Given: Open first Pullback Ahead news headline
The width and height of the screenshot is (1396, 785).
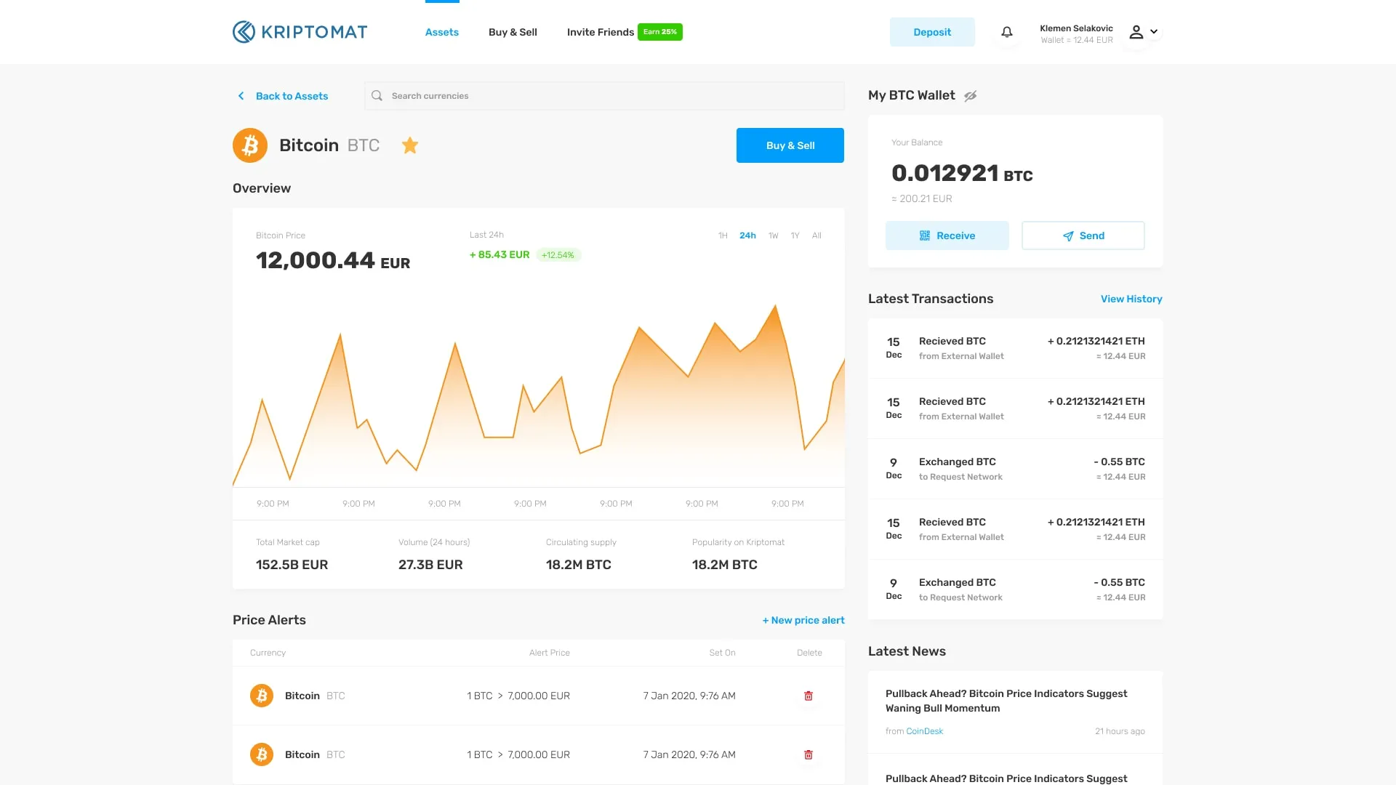Looking at the screenshot, I should pos(1006,701).
